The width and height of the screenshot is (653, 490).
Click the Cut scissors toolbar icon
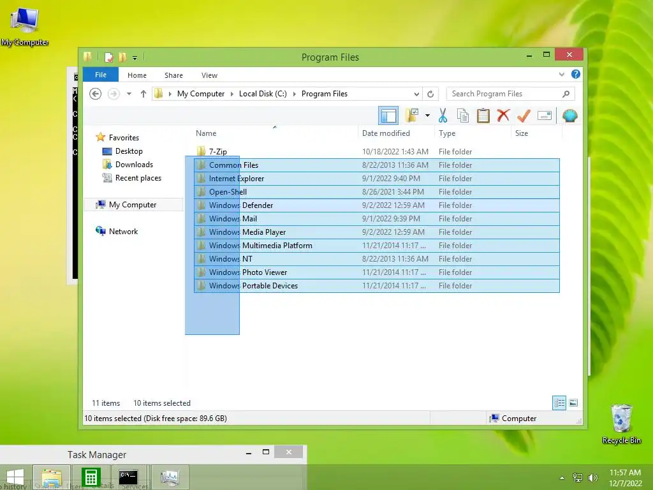[x=443, y=115]
